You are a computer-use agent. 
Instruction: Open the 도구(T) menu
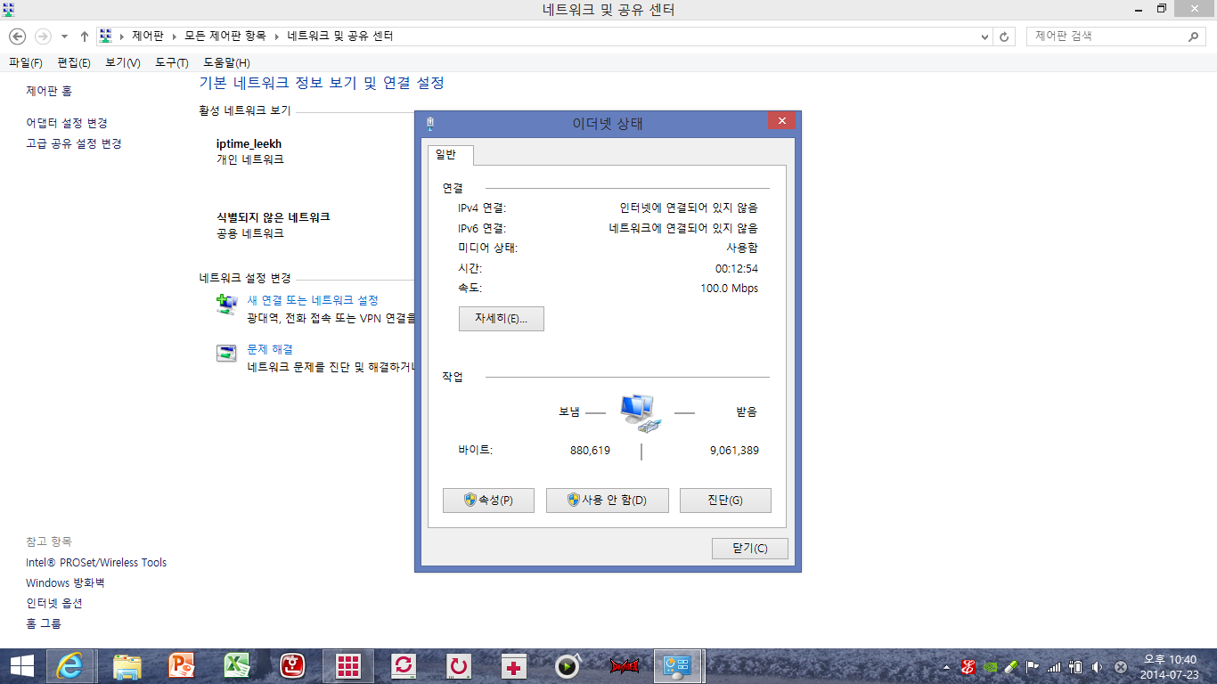(171, 62)
